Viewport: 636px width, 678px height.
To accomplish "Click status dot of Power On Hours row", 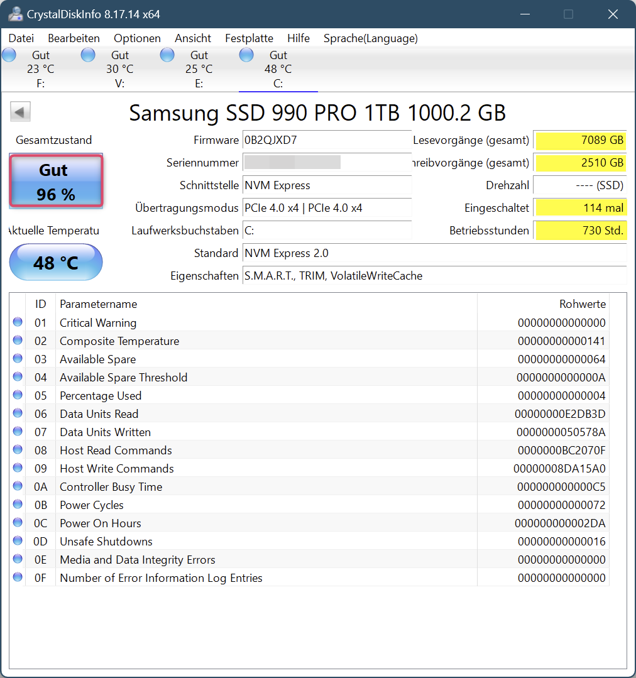I will pos(18,522).
